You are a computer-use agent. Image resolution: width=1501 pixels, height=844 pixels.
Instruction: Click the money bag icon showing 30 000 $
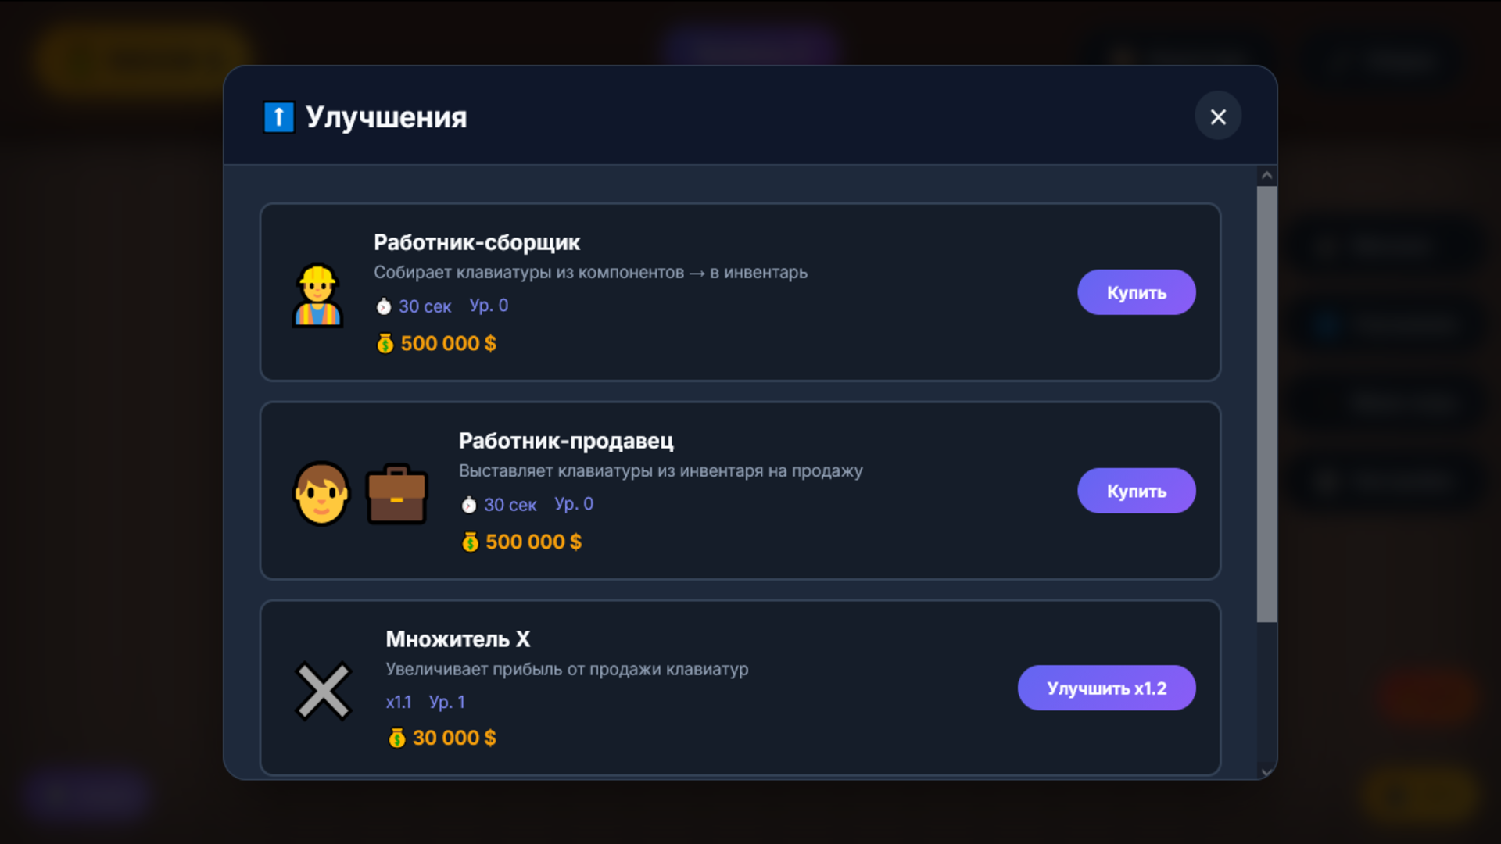tap(397, 737)
